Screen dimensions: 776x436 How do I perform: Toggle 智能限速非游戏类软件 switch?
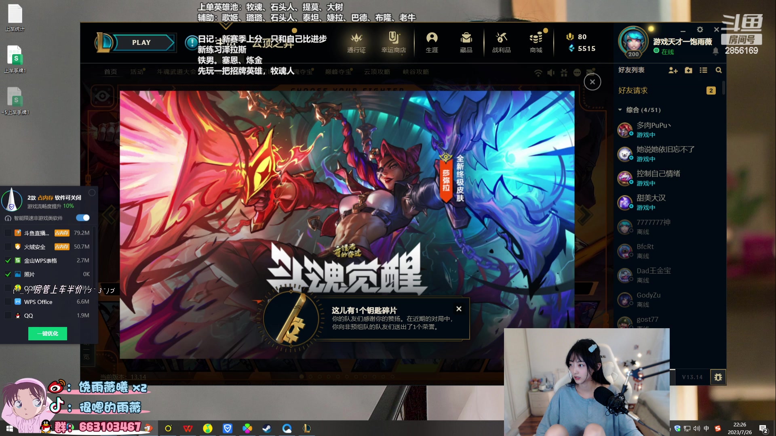[83, 218]
